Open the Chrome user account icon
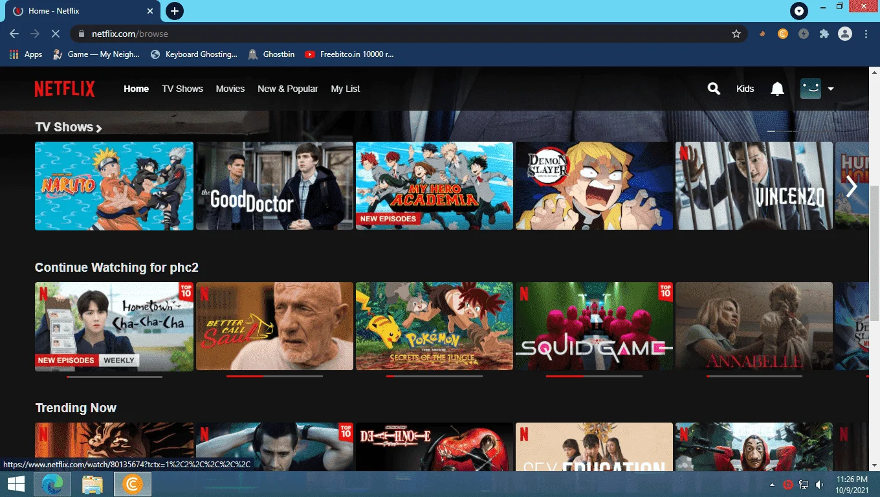Image resolution: width=880 pixels, height=497 pixels. click(845, 34)
